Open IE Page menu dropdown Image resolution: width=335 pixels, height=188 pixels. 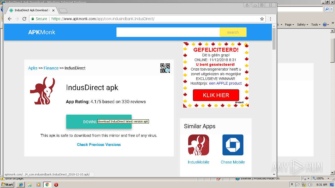(x=289, y=25)
